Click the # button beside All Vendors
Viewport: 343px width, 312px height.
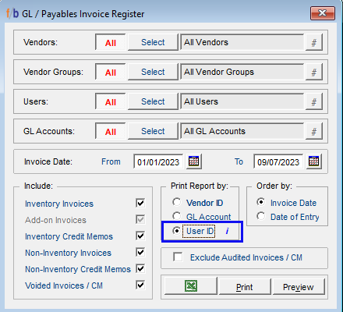(x=314, y=42)
